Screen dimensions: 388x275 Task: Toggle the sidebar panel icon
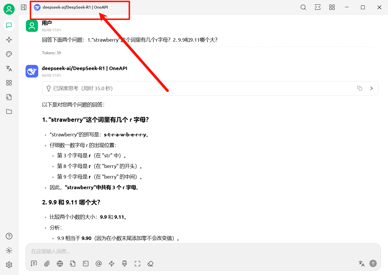point(24,7)
